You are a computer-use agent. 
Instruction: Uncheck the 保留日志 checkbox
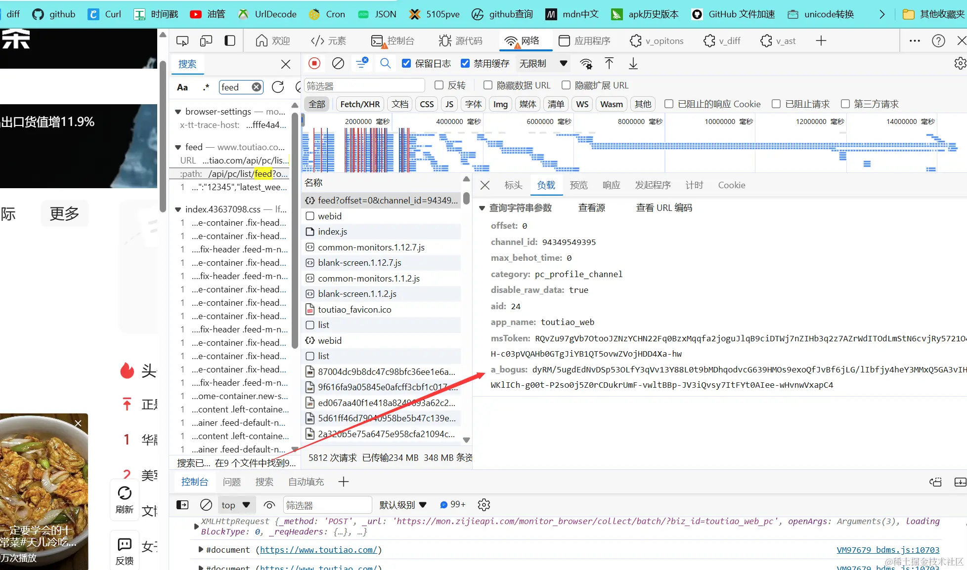406,63
